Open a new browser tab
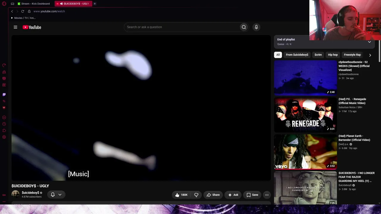This screenshot has width=381, height=214. coord(95,4)
